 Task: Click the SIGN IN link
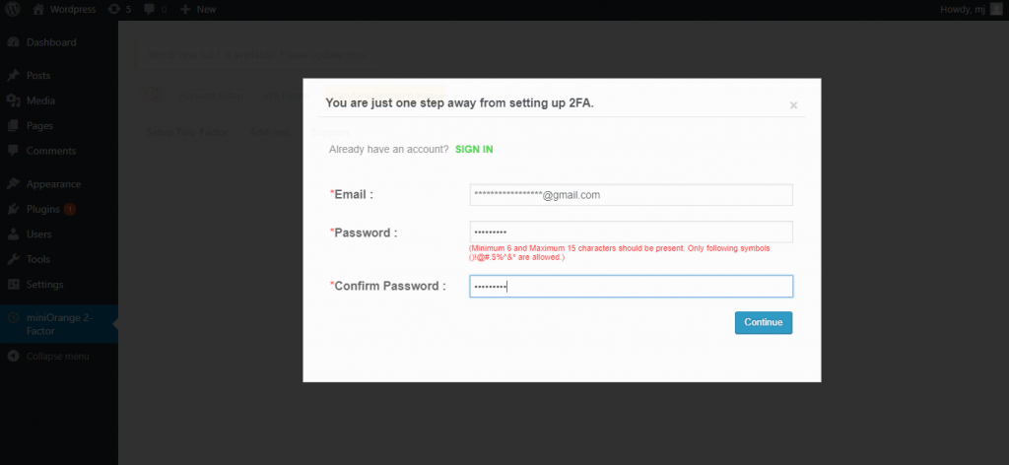click(474, 149)
